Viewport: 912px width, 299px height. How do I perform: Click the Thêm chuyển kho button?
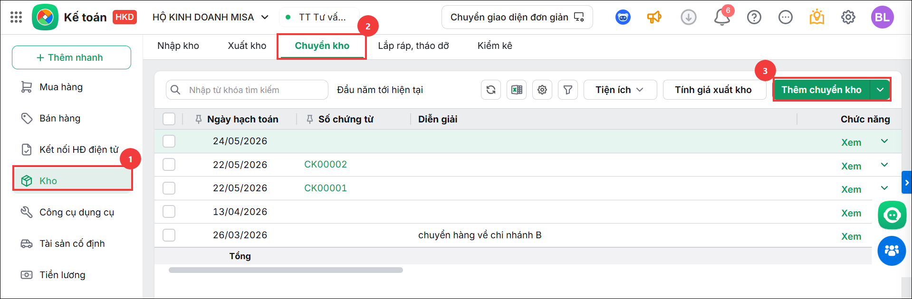[x=822, y=90]
